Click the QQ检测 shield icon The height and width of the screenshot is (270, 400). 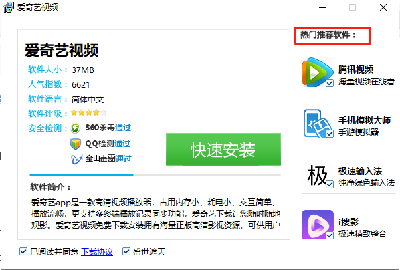pos(76,144)
